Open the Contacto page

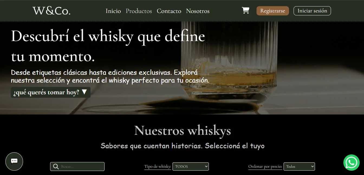(169, 11)
